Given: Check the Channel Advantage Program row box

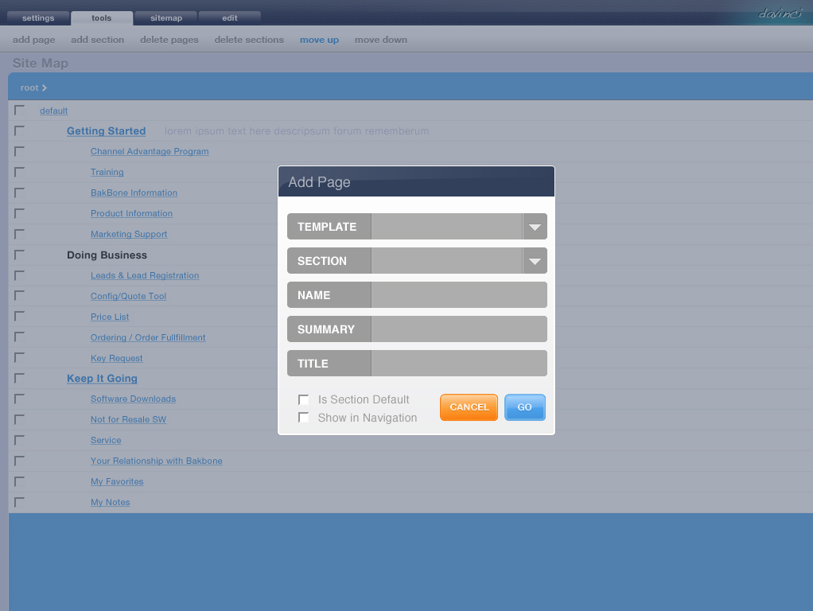Looking at the screenshot, I should click(x=20, y=151).
